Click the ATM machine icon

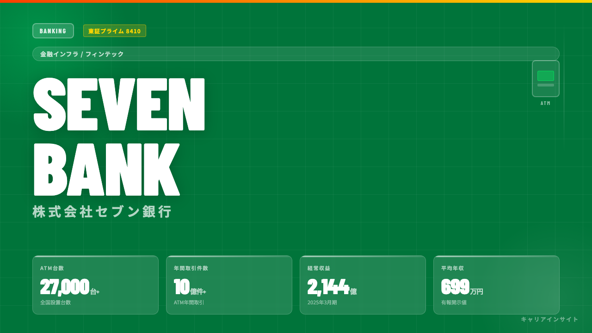click(x=546, y=79)
